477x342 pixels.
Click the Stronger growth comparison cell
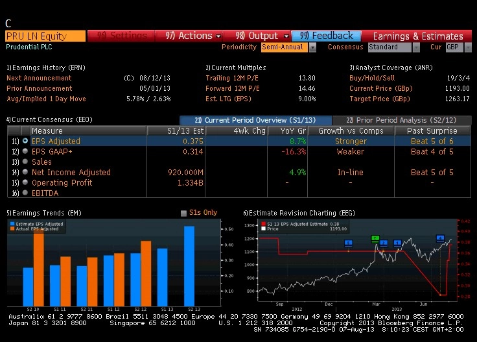[351, 141]
